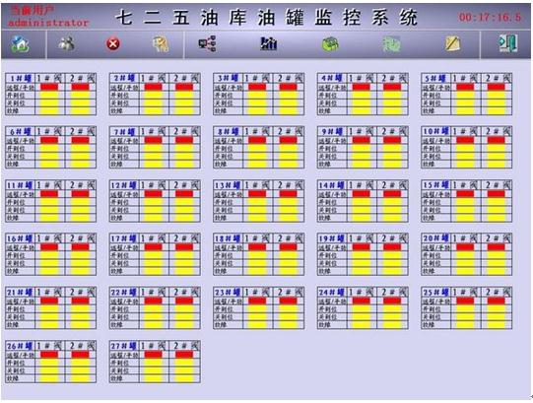Select the 22#罐 tank header
The width and height of the screenshot is (533, 403).
tap(124, 292)
